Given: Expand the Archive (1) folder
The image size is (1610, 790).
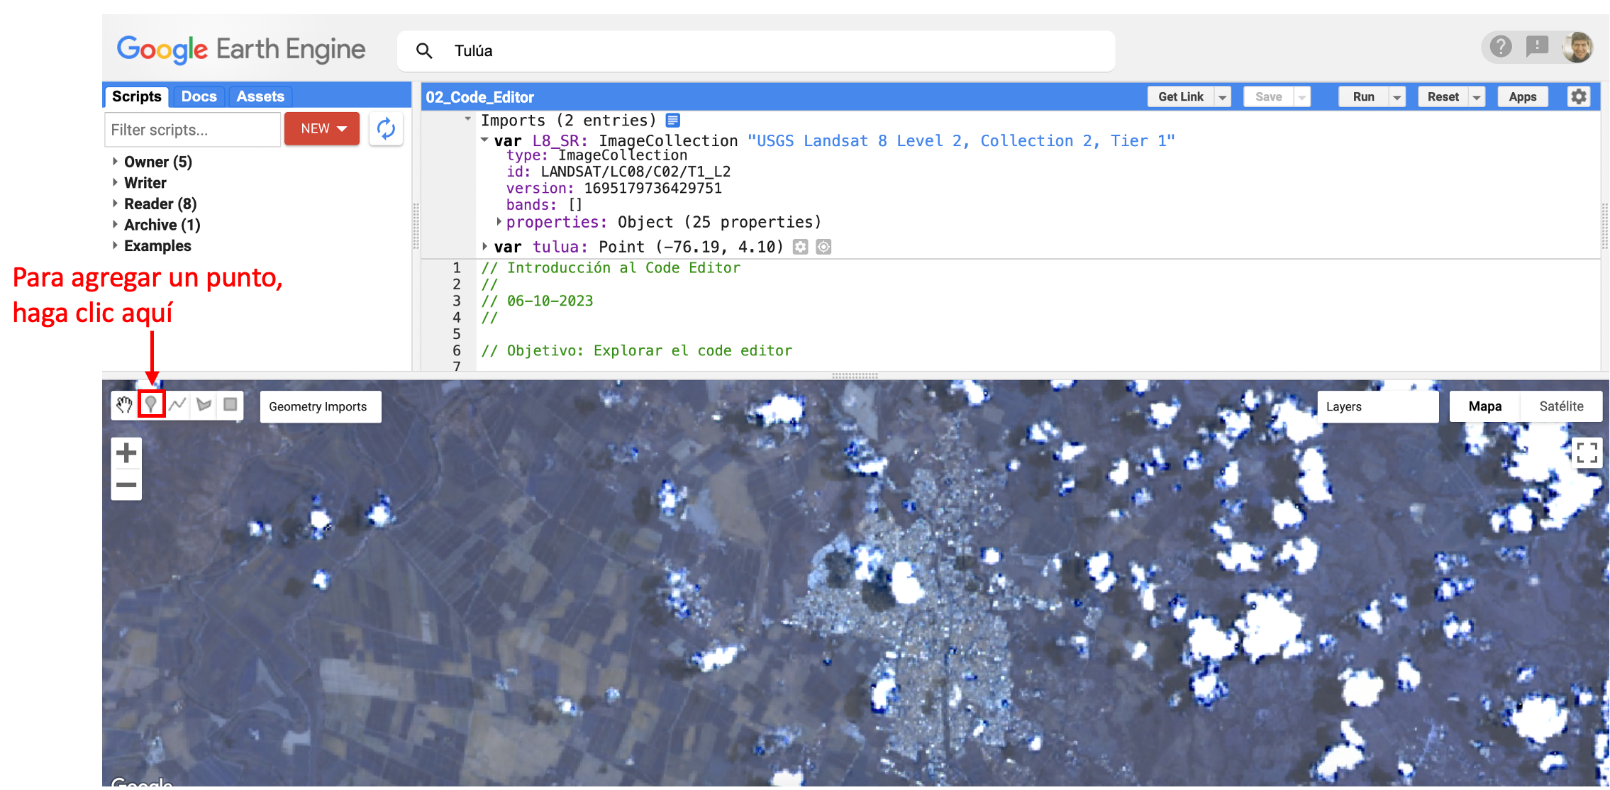Looking at the screenshot, I should pos(115,225).
